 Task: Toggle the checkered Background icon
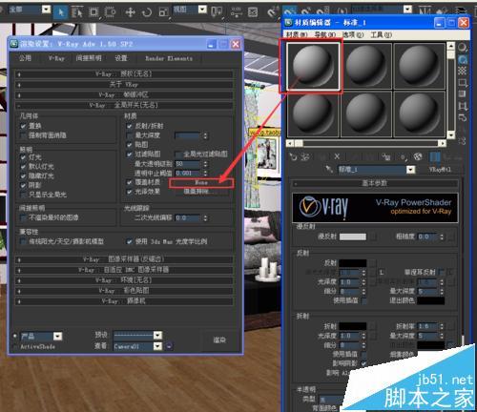click(463, 71)
